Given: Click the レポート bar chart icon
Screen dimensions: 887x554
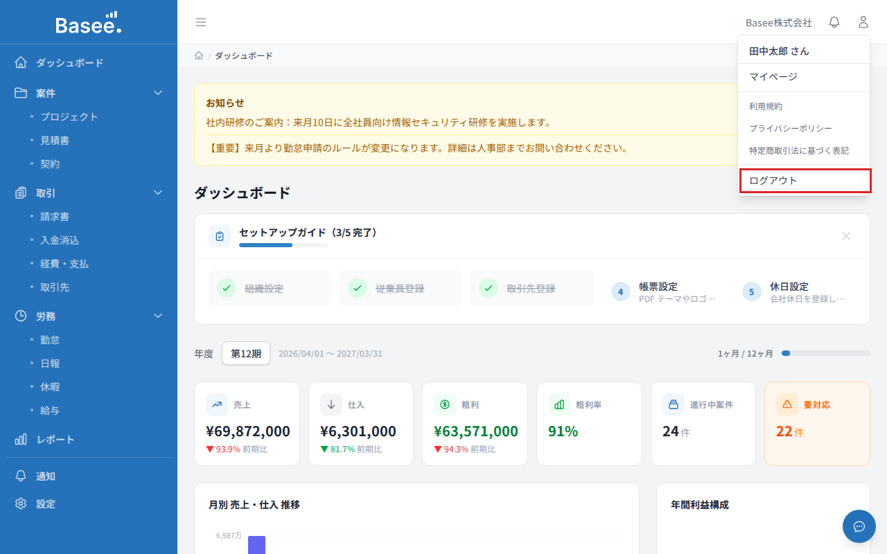Looking at the screenshot, I should tap(21, 439).
